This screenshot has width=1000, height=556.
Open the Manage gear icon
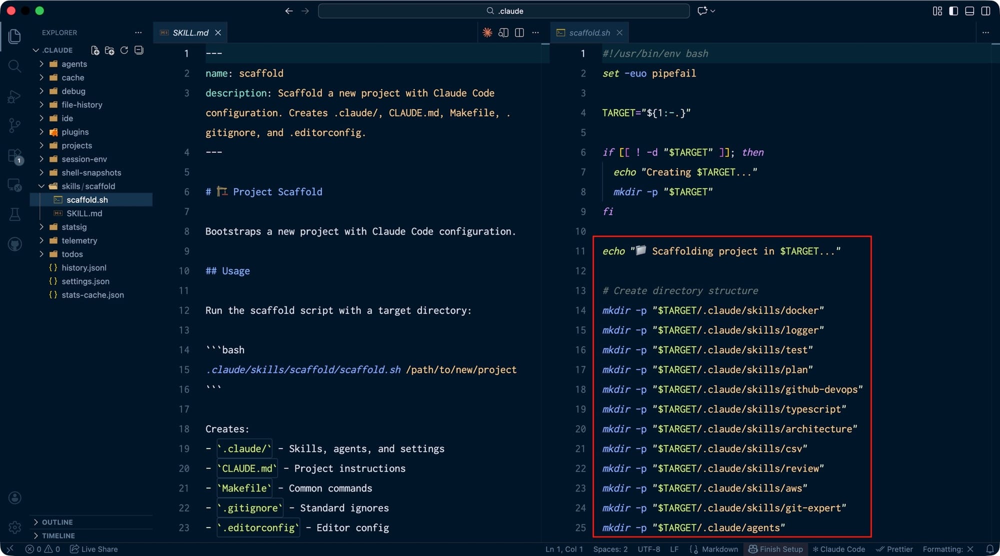pyautogui.click(x=14, y=527)
